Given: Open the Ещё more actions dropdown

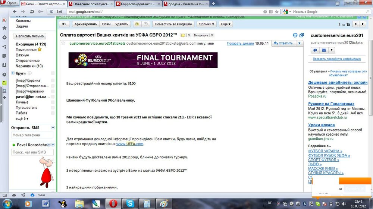Looking at the screenshot, I should [x=226, y=24].
